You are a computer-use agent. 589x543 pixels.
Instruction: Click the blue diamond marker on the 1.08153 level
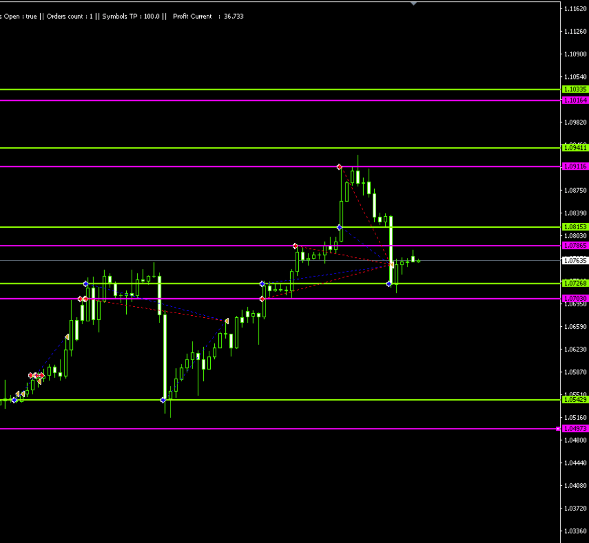[x=339, y=227]
